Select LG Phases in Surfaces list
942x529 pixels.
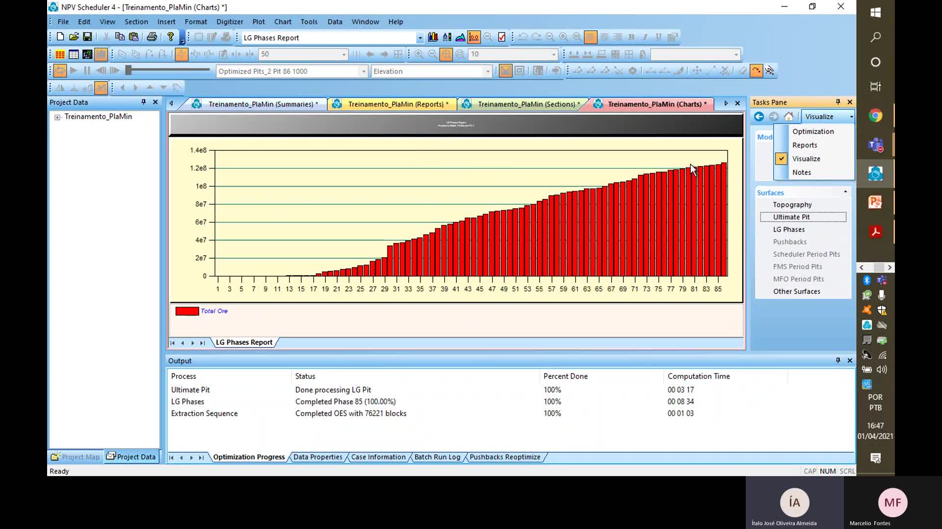click(x=789, y=229)
